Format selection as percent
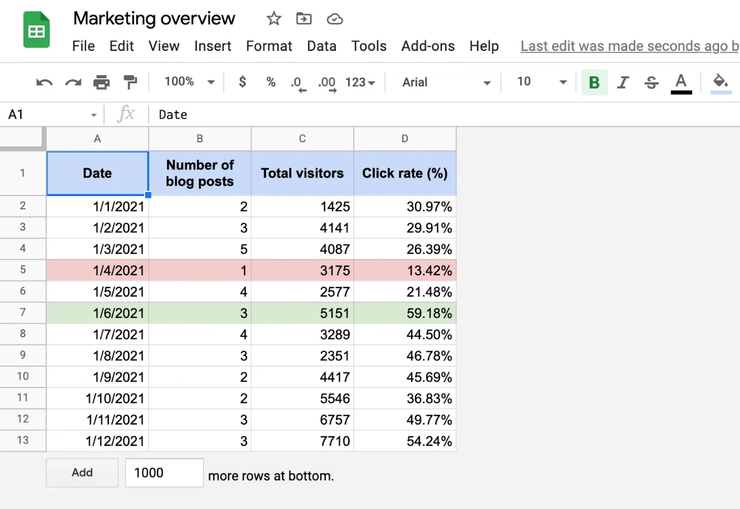740x509 pixels. (271, 82)
